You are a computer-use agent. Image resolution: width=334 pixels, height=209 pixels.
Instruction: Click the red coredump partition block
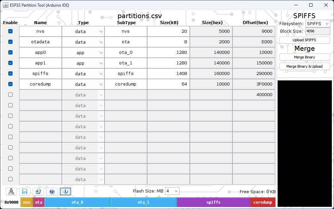pos(263,202)
